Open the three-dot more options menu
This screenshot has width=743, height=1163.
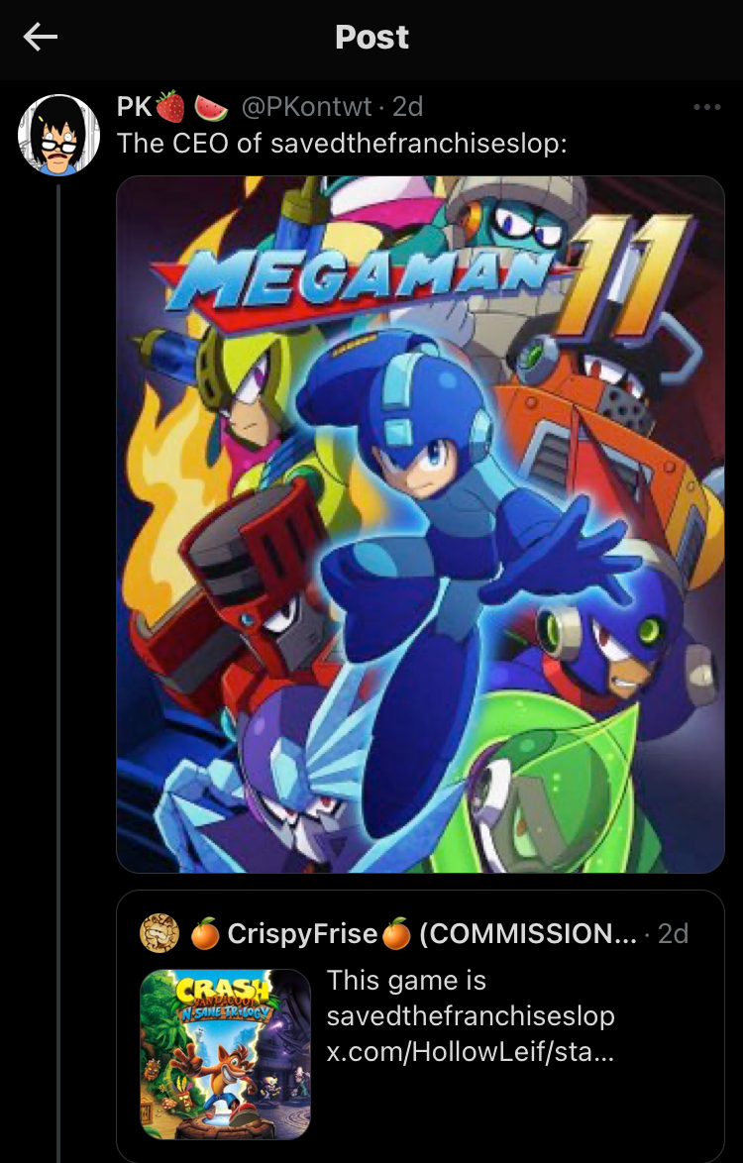706,108
